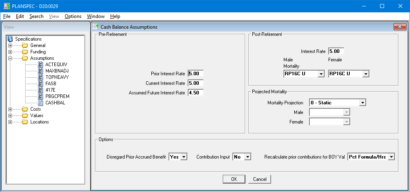Click the Assumed Future Interest Rate field
Viewport: 410px width, 192px height.
[x=196, y=92]
